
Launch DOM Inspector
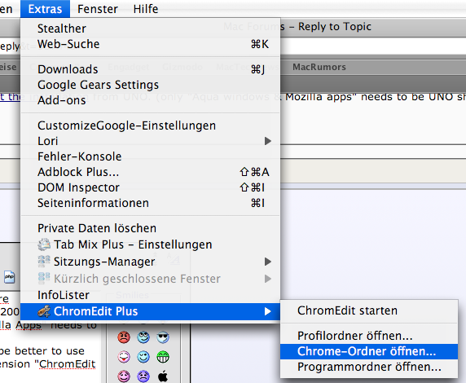(x=151, y=187)
